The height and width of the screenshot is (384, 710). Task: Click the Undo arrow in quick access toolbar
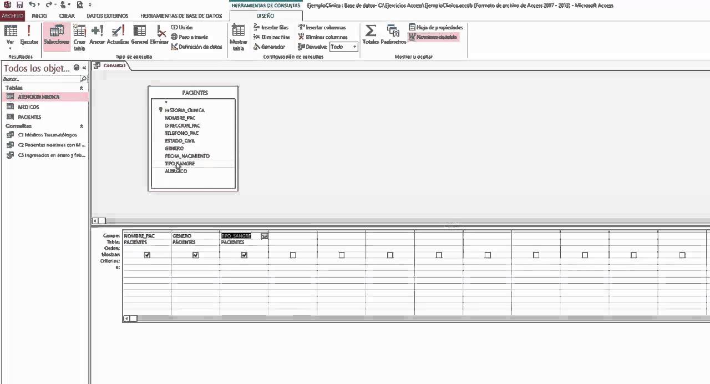pyautogui.click(x=32, y=5)
